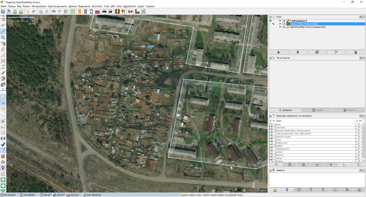Select the Слой данных 6 layer row
Screen dimensions: 366x197
click(x=317, y=21)
